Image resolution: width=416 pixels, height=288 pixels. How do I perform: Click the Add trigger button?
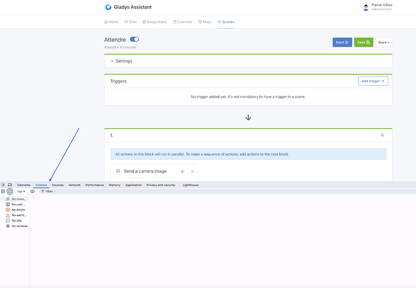pyautogui.click(x=373, y=81)
